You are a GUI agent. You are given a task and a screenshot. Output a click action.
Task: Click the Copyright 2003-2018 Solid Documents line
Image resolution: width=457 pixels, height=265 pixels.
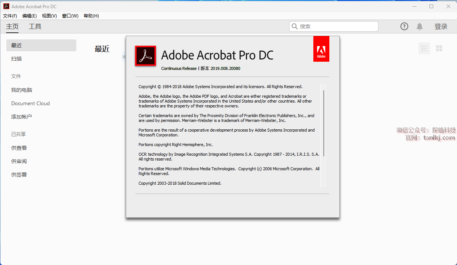point(180,183)
